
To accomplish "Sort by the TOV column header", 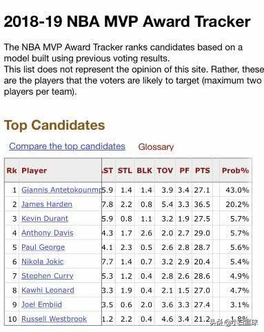I will point(165,170).
